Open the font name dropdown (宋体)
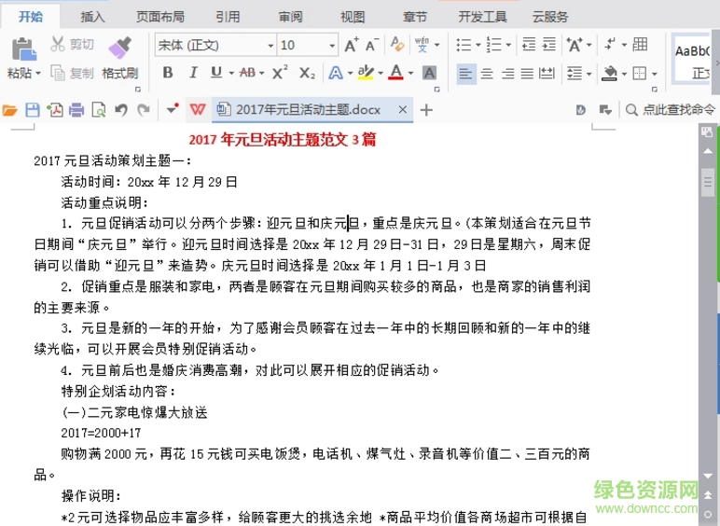Viewport: 720px width, 526px height. pos(270,45)
